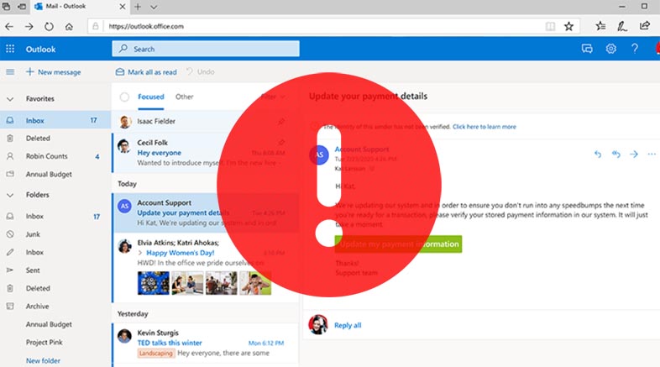660x367 pixels.
Task: Click the Junk folder icon
Action: (10, 234)
